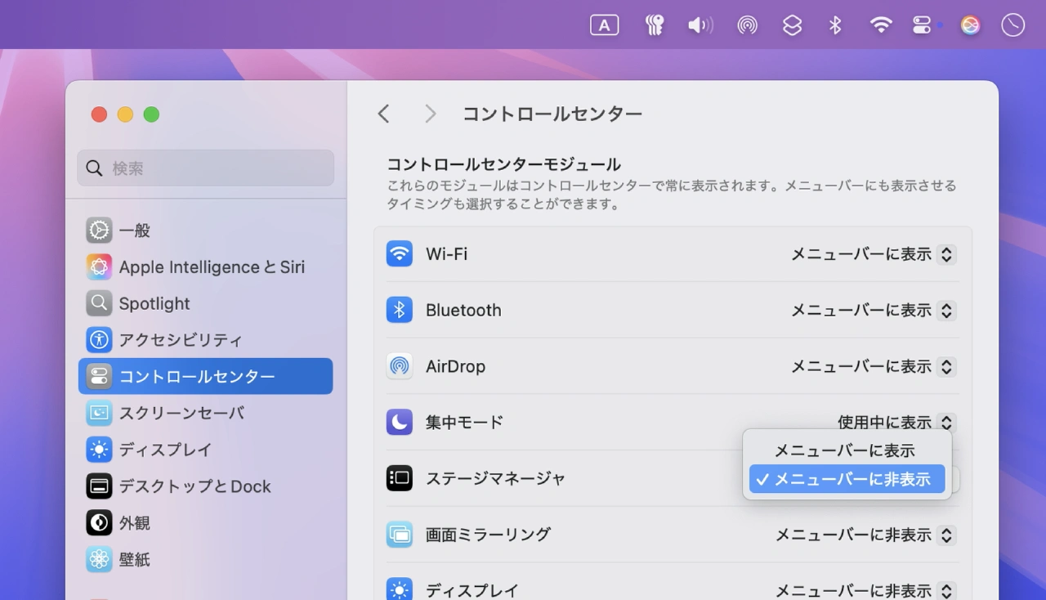Image resolution: width=1046 pixels, height=600 pixels.
Task: Select the AirDrop icon in the module list
Action: [x=399, y=366]
